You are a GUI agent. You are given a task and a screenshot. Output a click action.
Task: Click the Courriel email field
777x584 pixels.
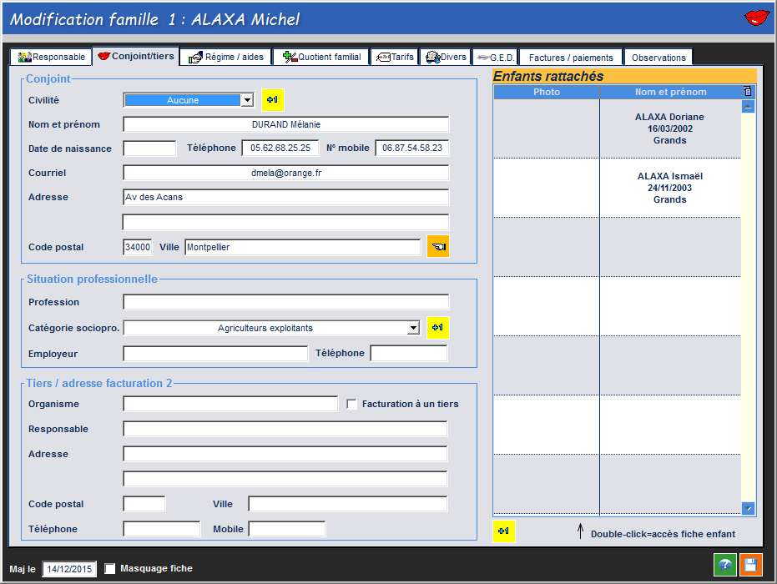pyautogui.click(x=285, y=173)
